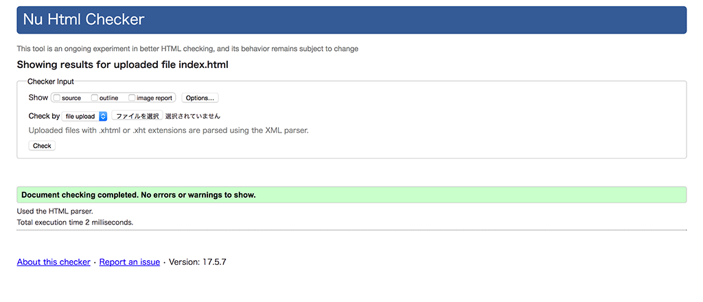
Task: Click the ファイルを選択 file chooser button
Action: pos(137,116)
